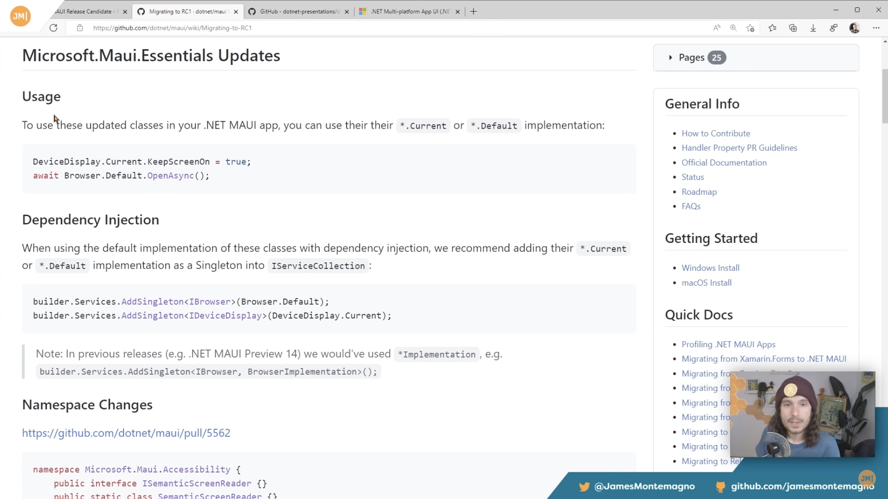The height and width of the screenshot is (499, 888).
Task: Open the Favorites list
Action: (x=772, y=28)
